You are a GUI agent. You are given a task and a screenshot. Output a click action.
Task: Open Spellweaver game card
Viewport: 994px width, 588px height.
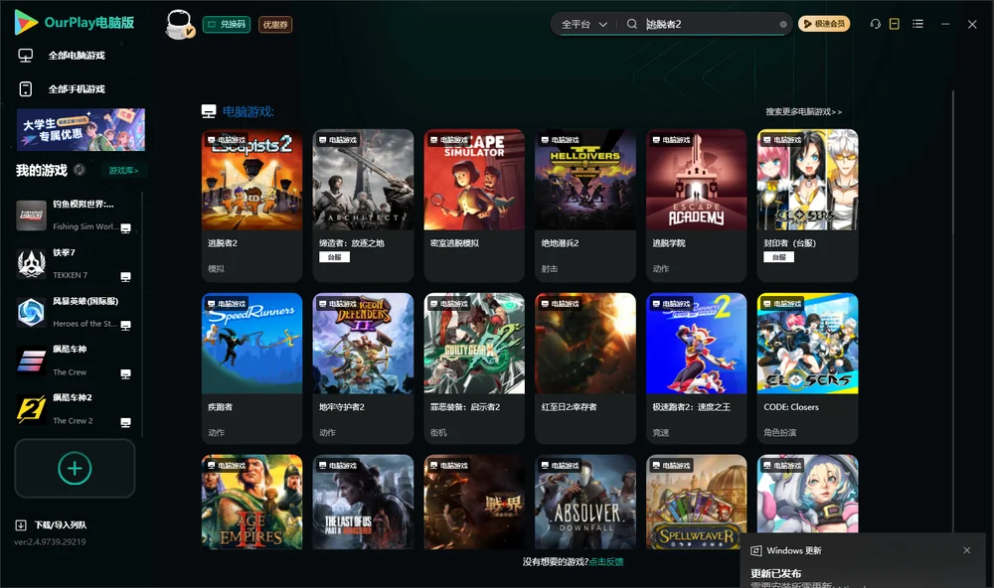(x=696, y=502)
